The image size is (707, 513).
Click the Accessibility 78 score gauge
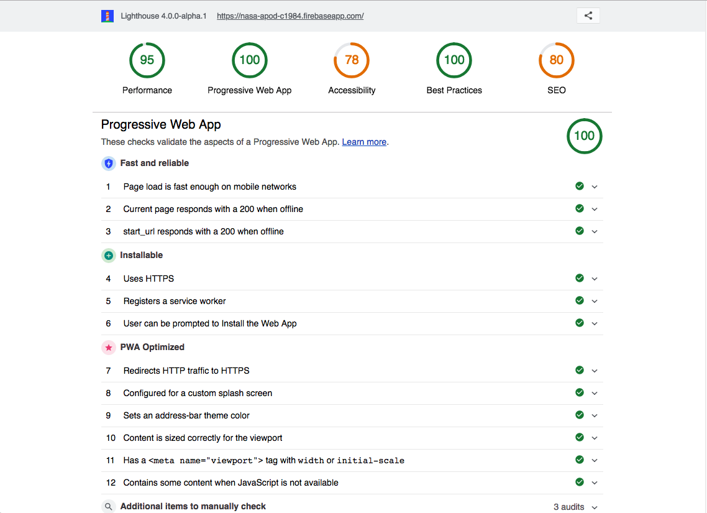pyautogui.click(x=352, y=60)
